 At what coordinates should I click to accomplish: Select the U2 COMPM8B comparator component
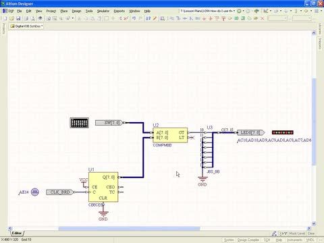[170, 135]
